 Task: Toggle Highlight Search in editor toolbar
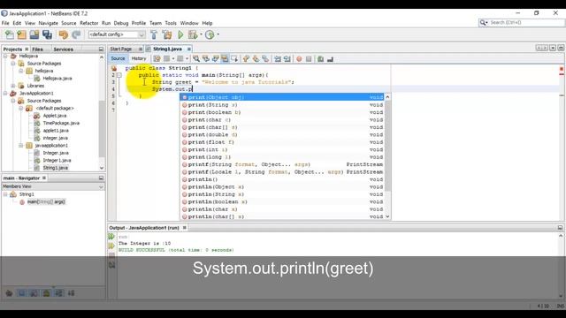coord(225,59)
